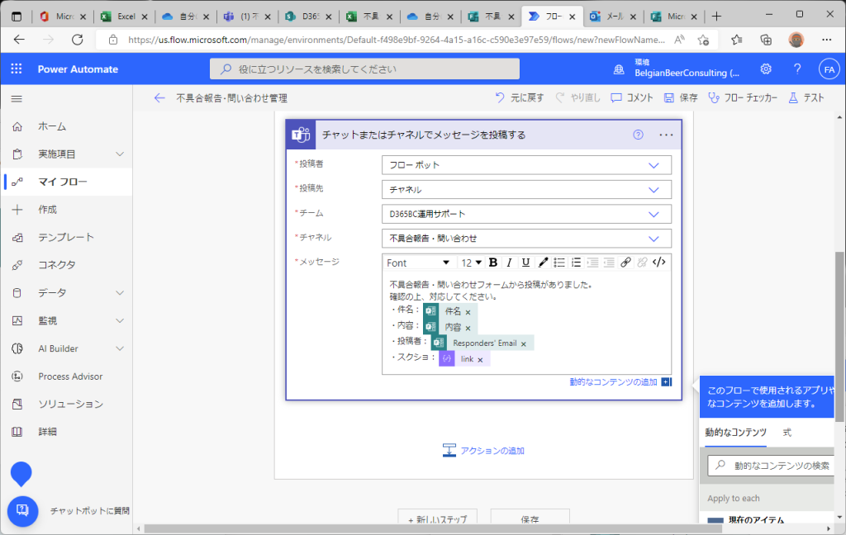
Task: Switch to the 式 tab
Action: (x=787, y=433)
